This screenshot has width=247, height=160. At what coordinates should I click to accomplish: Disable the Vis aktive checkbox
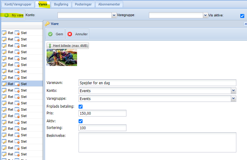click(x=242, y=16)
